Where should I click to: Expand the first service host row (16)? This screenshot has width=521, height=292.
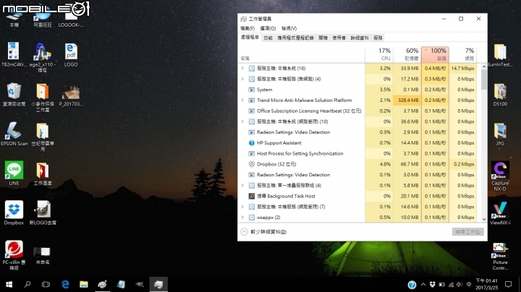(x=242, y=69)
